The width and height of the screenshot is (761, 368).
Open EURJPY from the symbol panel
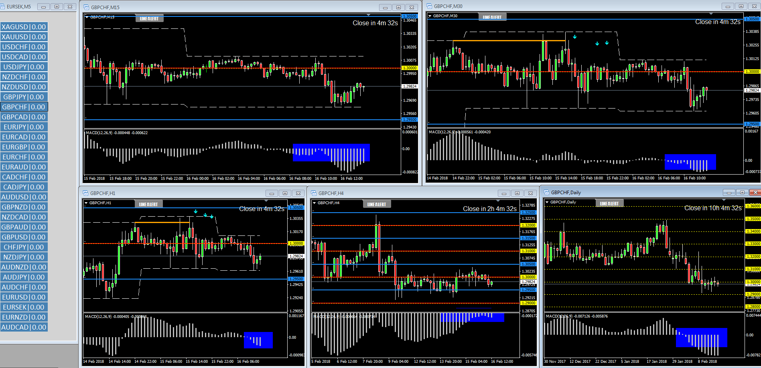(24, 127)
